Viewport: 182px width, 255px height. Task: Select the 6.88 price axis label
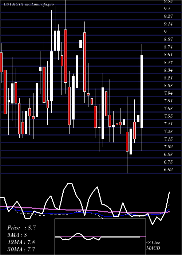168,154
